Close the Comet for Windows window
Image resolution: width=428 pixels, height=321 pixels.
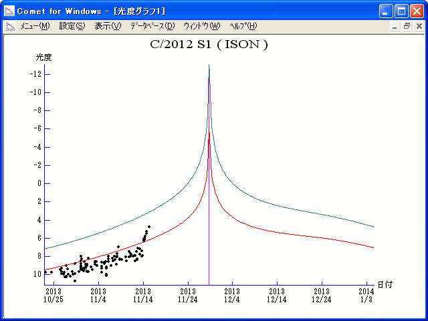pyautogui.click(x=417, y=11)
